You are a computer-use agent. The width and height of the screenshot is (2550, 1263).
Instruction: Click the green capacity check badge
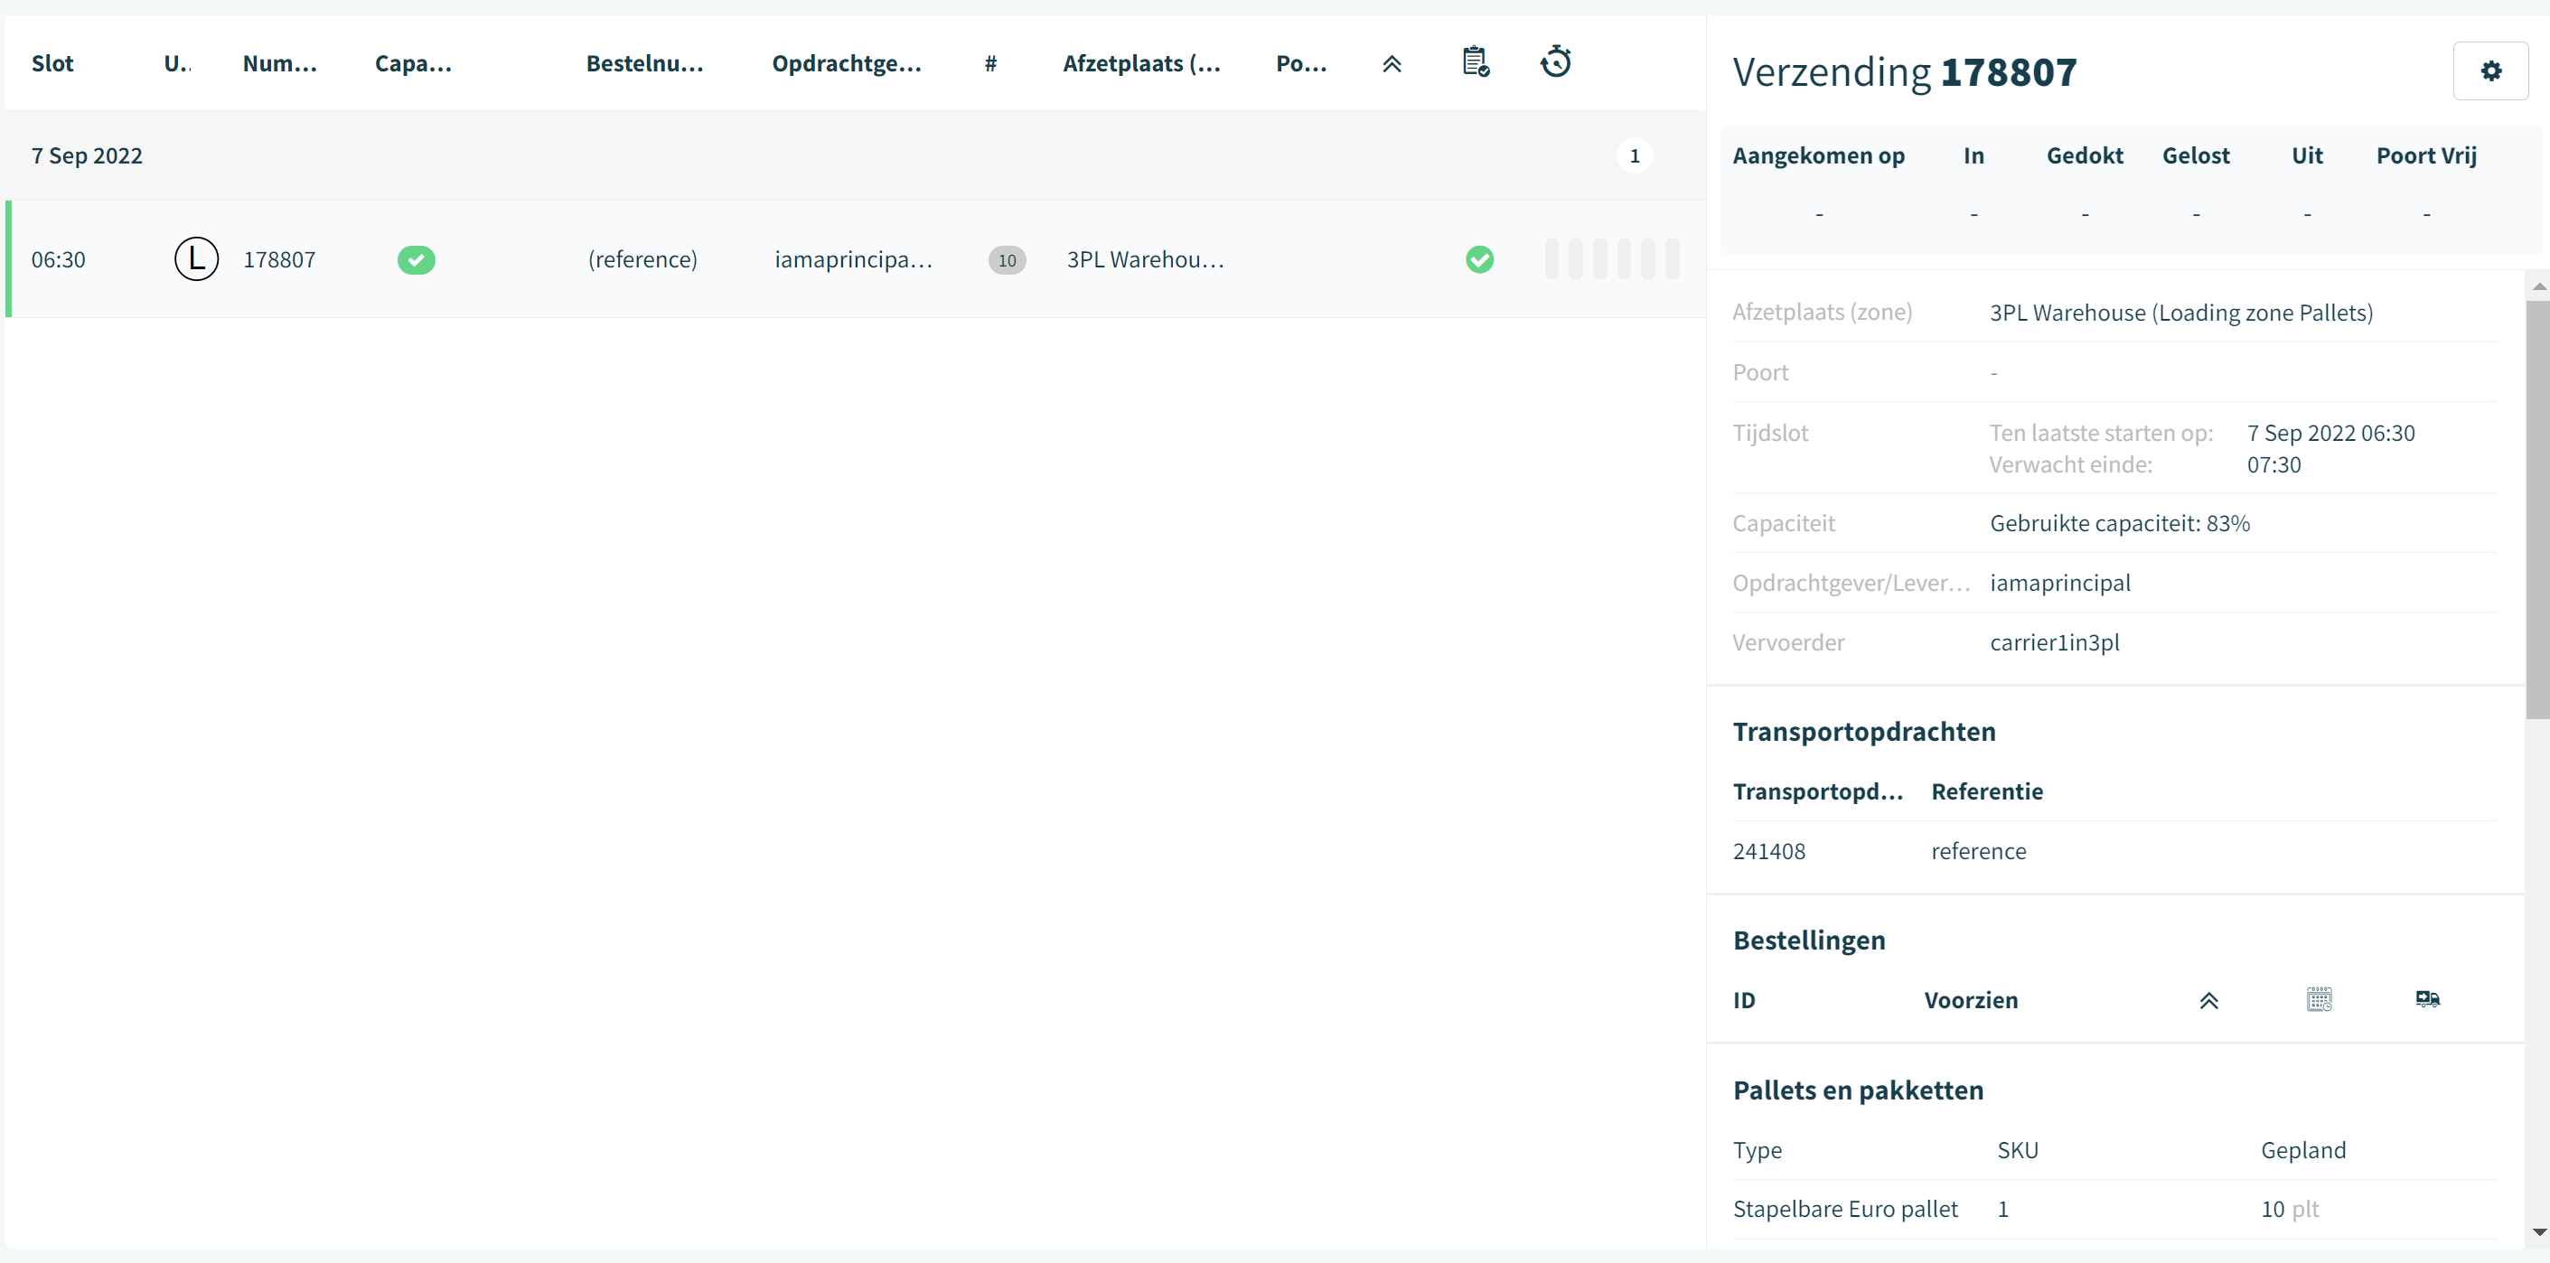coord(416,260)
